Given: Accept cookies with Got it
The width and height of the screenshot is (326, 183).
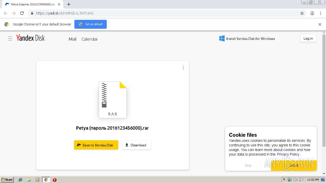Looking at the screenshot, I should (x=294, y=165).
